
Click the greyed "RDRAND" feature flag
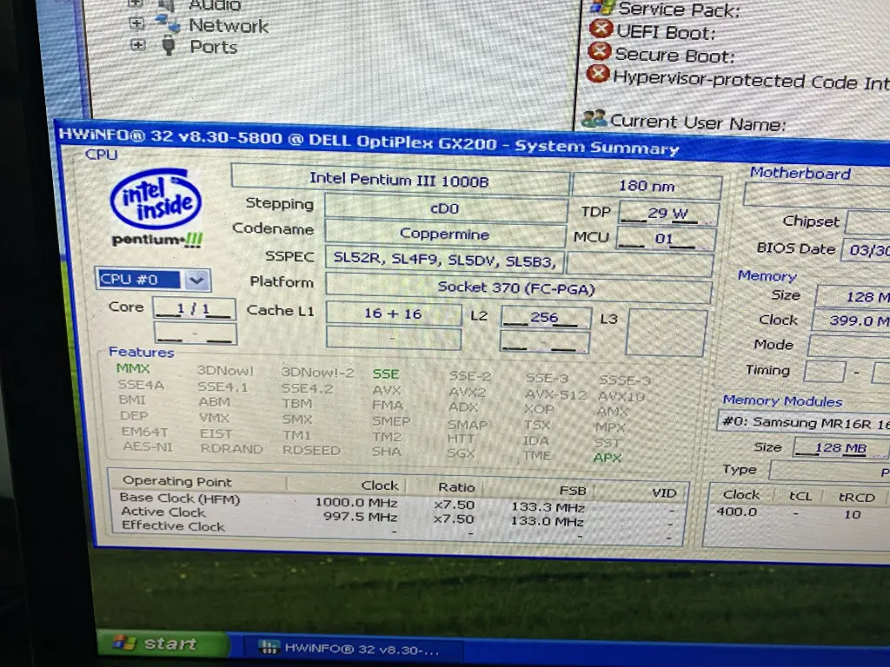(231, 449)
